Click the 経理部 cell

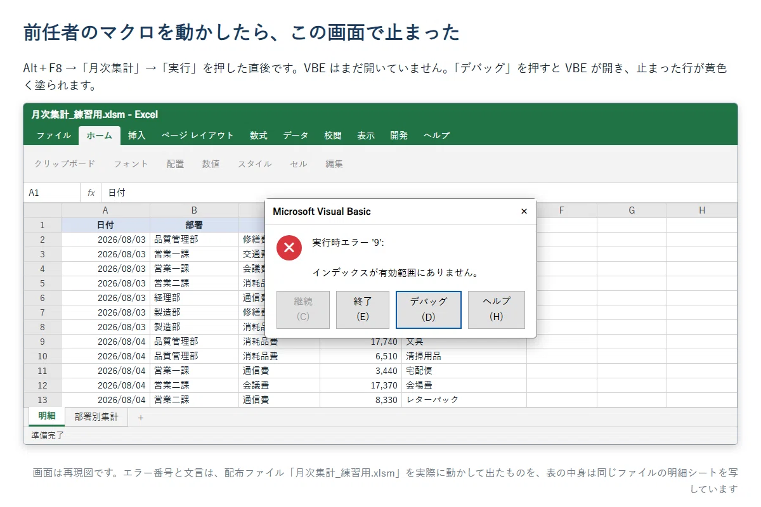tap(194, 298)
